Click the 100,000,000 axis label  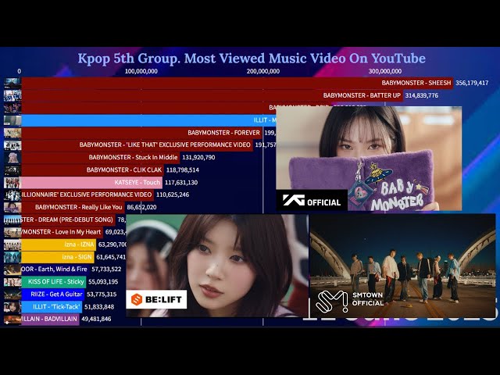[x=141, y=71]
